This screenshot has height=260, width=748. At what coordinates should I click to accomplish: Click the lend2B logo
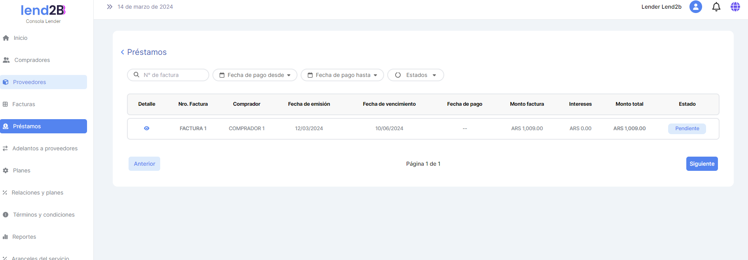pos(43,10)
